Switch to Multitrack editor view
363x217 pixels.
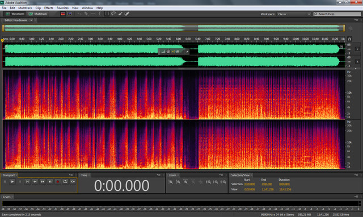click(x=37, y=14)
